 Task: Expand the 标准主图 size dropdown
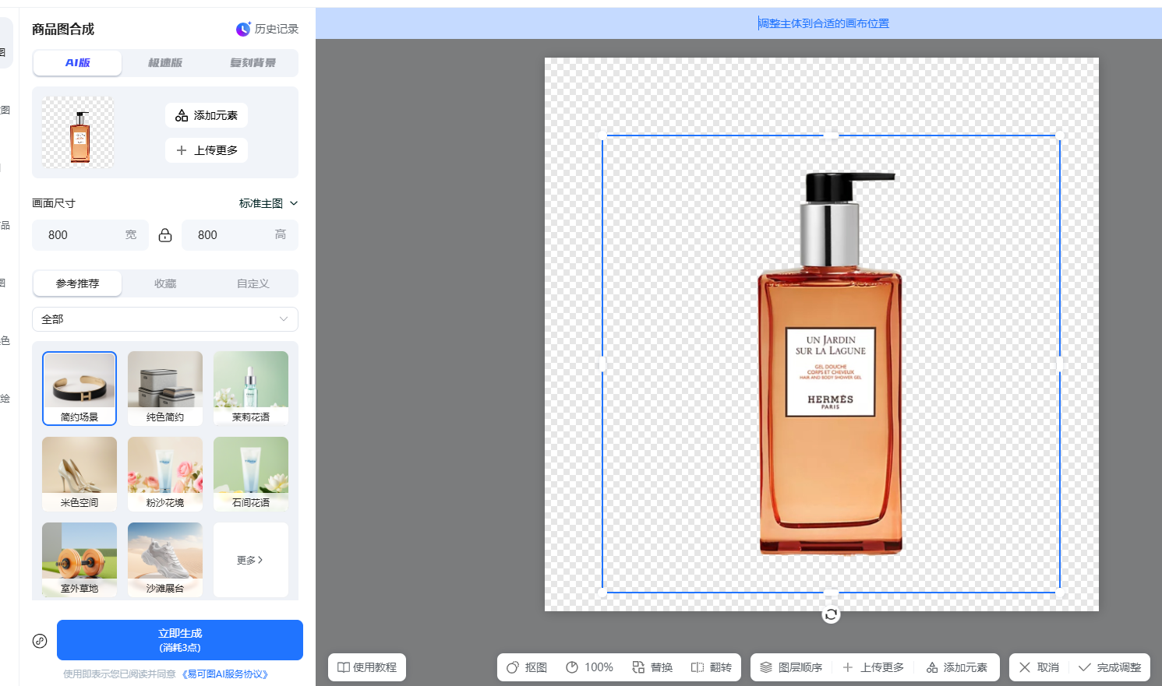pos(268,203)
